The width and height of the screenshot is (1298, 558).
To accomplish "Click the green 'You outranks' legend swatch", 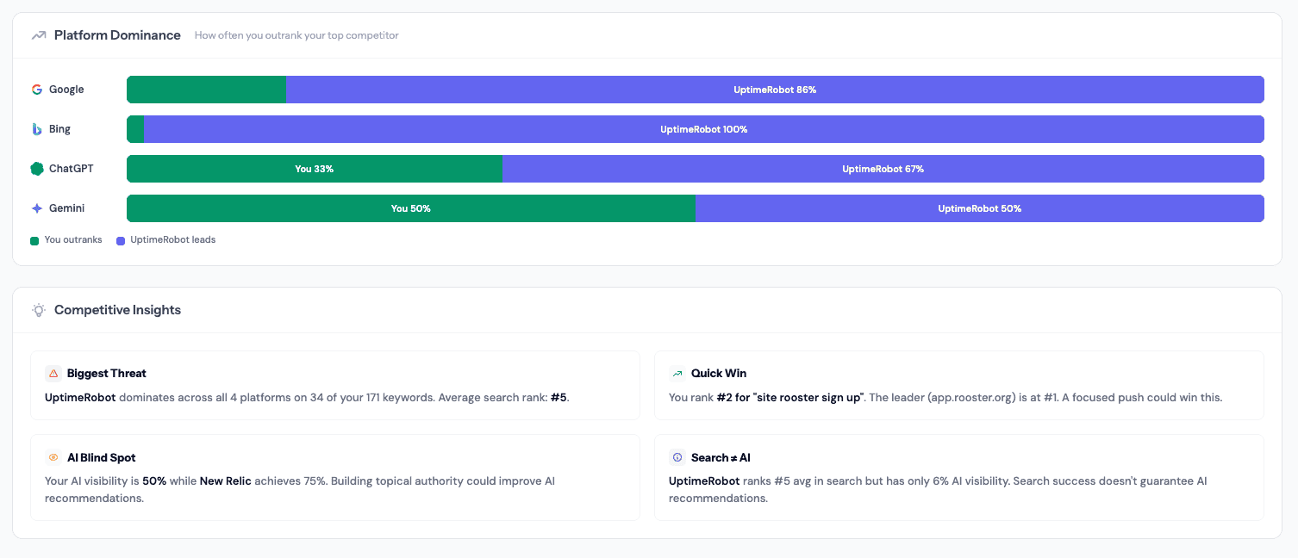I will 34,241.
